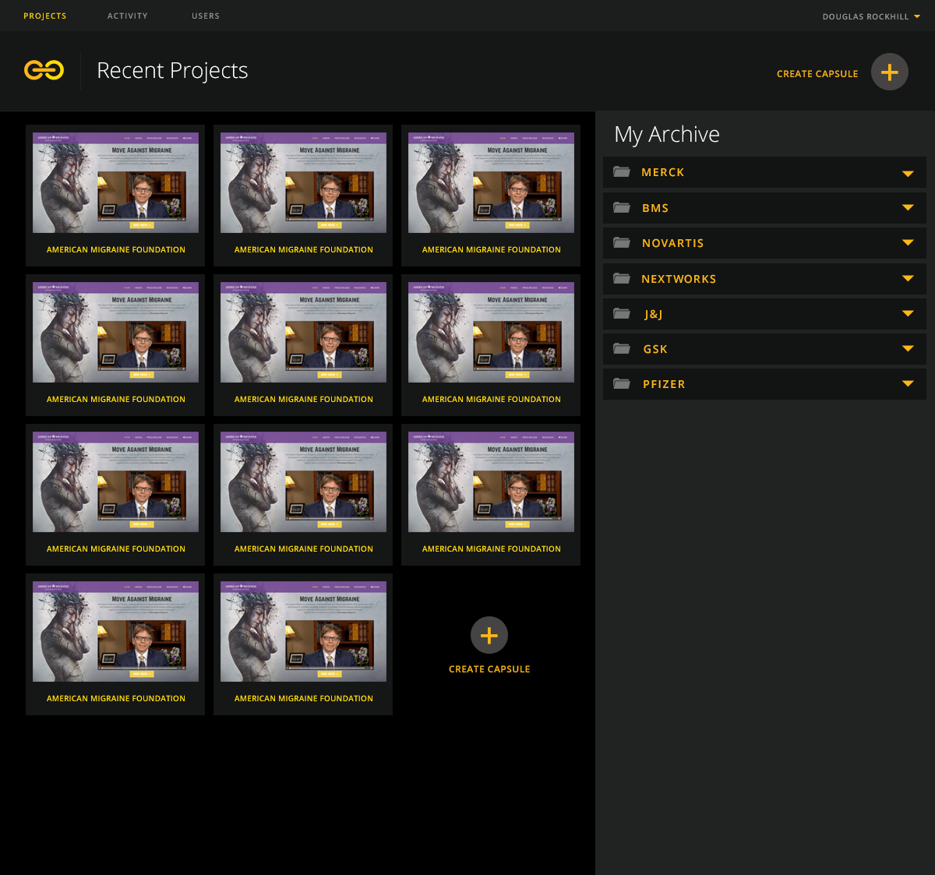Open the Novartis archive folder label
The width and height of the screenshot is (935, 875).
pyautogui.click(x=673, y=243)
